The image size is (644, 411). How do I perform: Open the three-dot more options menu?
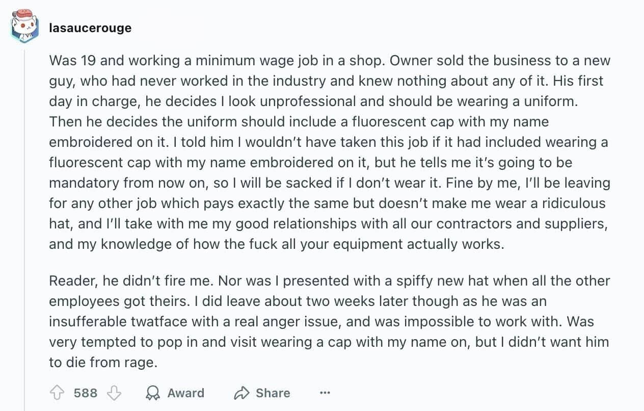[x=325, y=393]
